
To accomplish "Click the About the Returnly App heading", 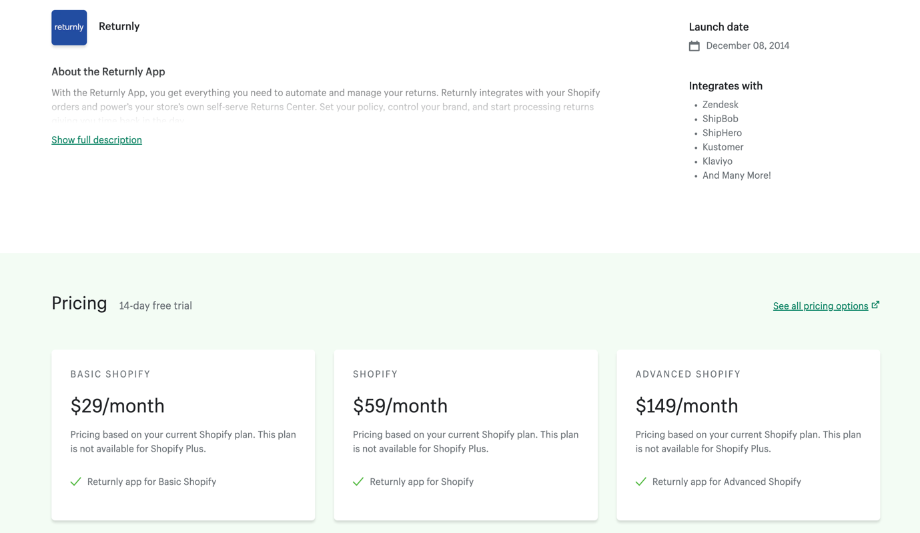I will pos(108,72).
